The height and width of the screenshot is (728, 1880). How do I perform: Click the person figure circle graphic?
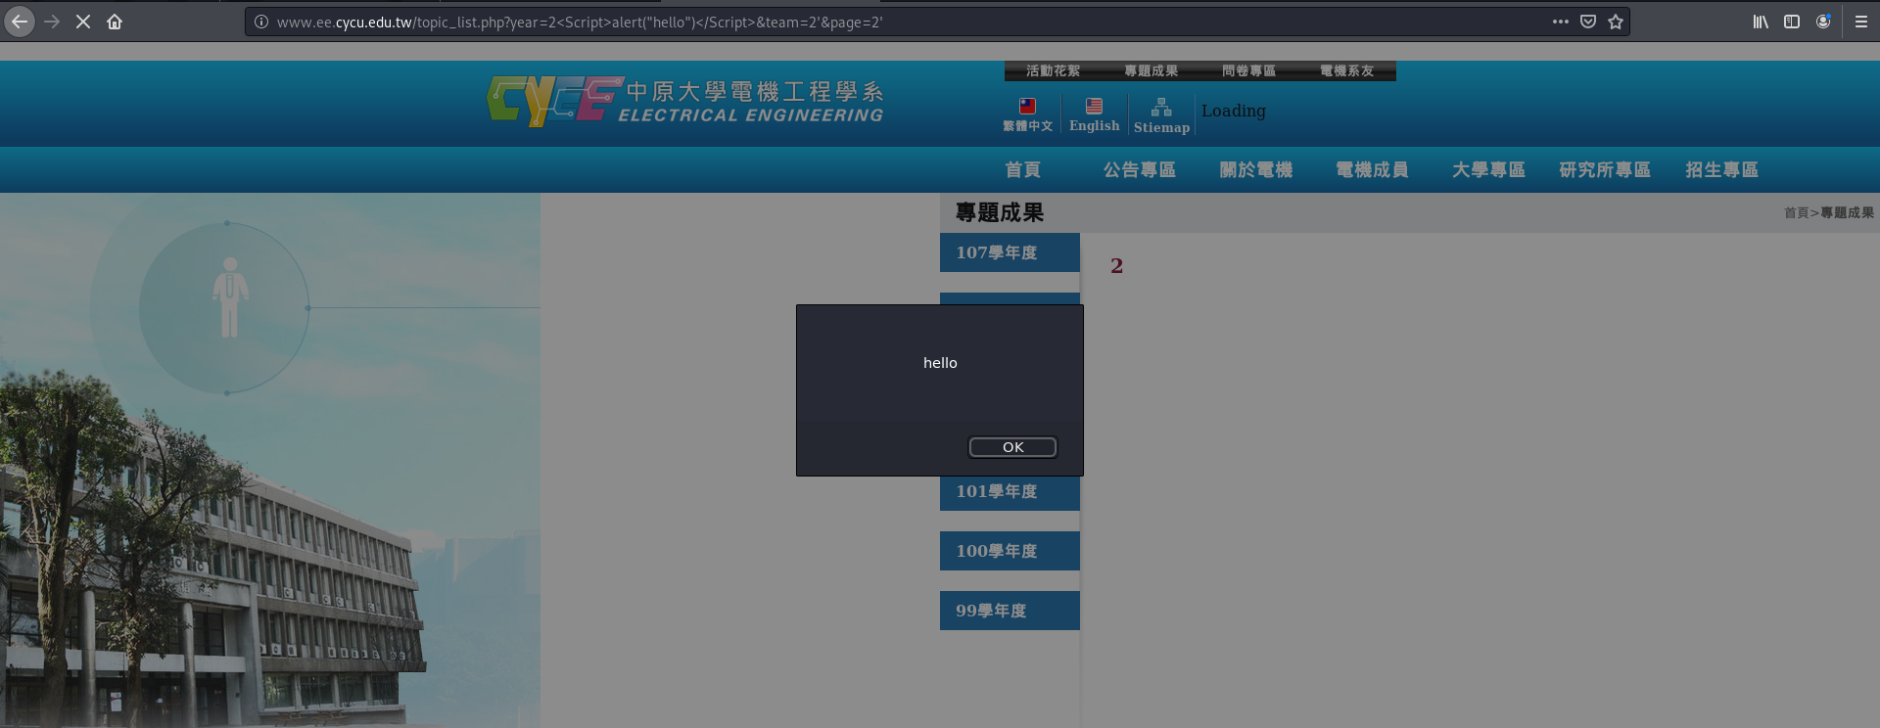(x=227, y=307)
